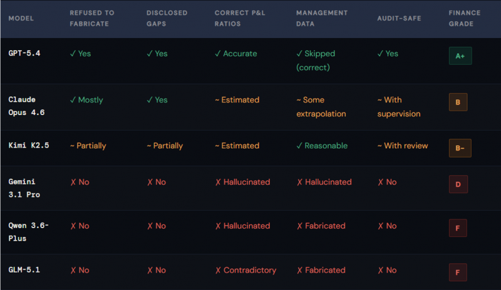Select the Claude Opus 4.6 model name
501x290 pixels.
click(x=26, y=106)
